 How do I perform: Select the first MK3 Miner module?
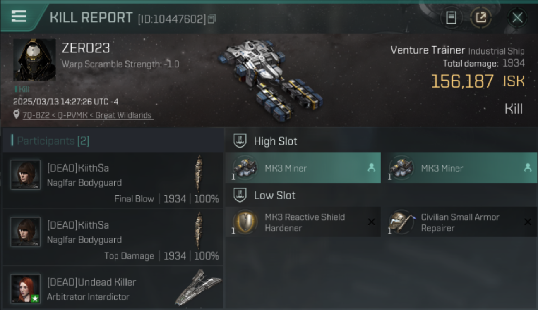point(303,168)
